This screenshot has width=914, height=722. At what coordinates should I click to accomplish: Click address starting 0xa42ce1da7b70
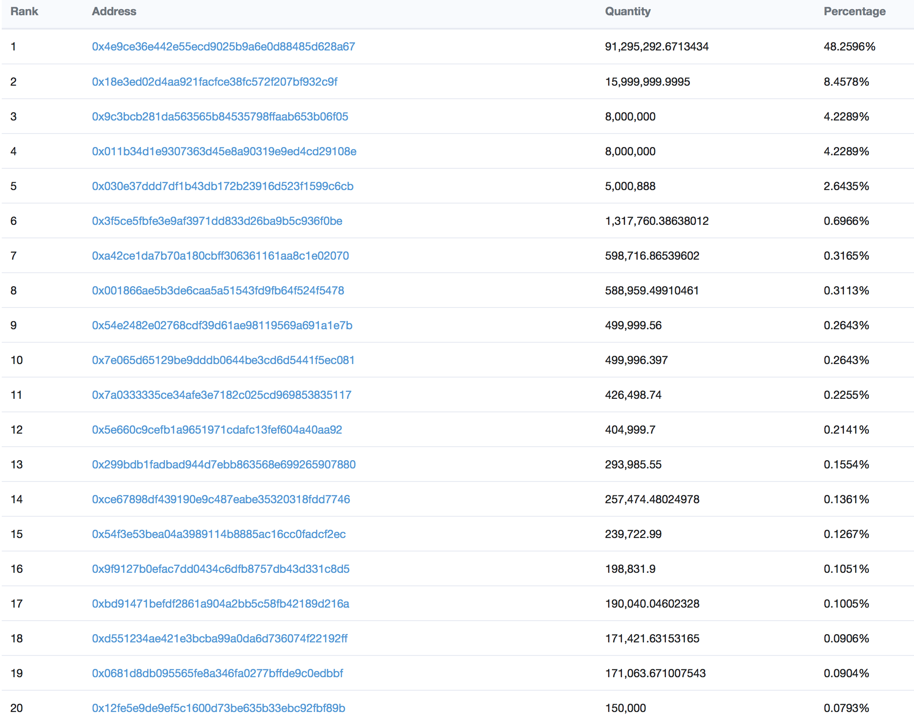pyautogui.click(x=220, y=256)
